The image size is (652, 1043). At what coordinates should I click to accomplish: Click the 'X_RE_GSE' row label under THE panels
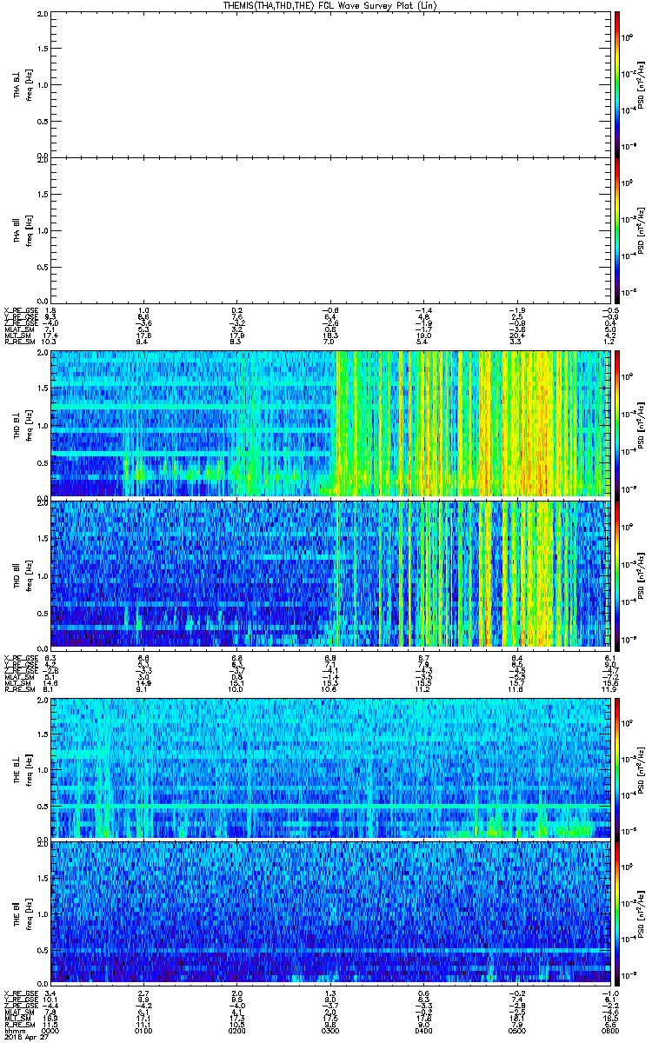click(19, 993)
